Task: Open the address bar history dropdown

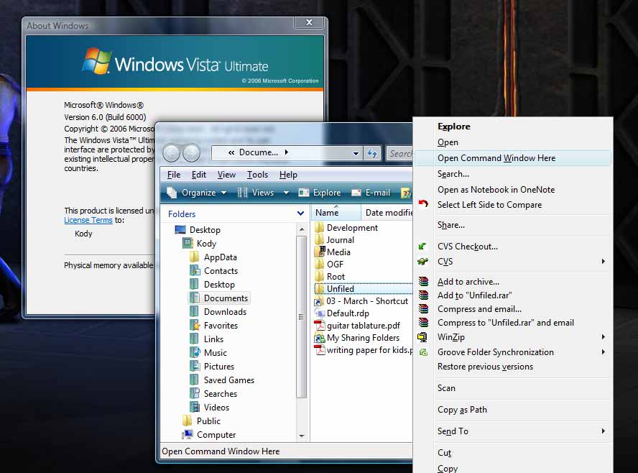Action: coord(356,153)
